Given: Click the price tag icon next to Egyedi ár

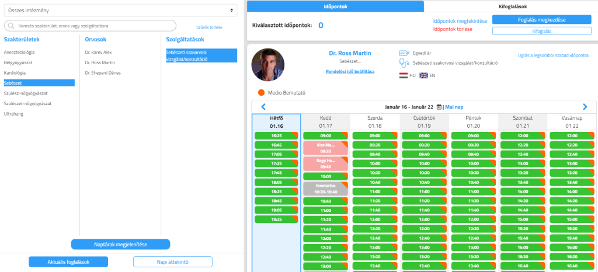Looking at the screenshot, I should [x=404, y=53].
